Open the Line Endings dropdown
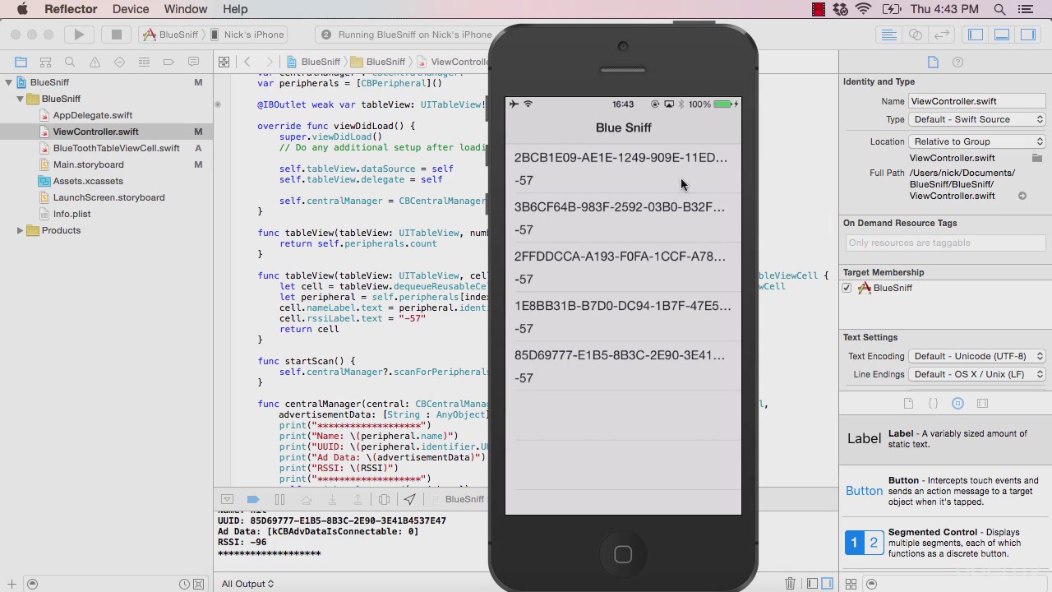Image resolution: width=1052 pixels, height=592 pixels. pyautogui.click(x=977, y=374)
